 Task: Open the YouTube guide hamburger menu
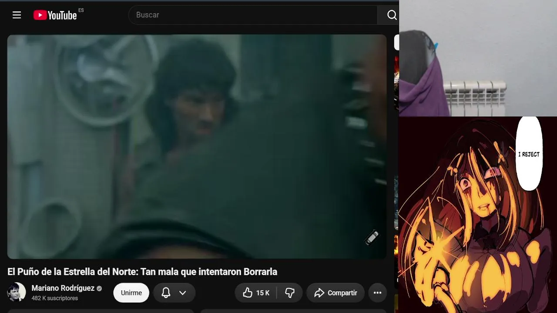[x=17, y=15]
